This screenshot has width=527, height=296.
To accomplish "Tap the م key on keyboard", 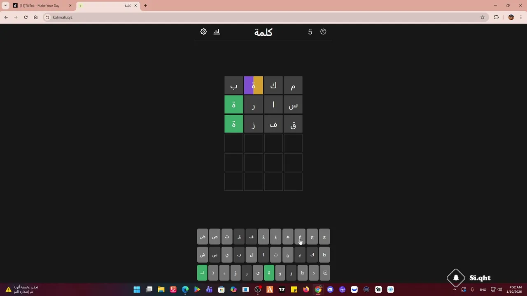I will (x=300, y=255).
